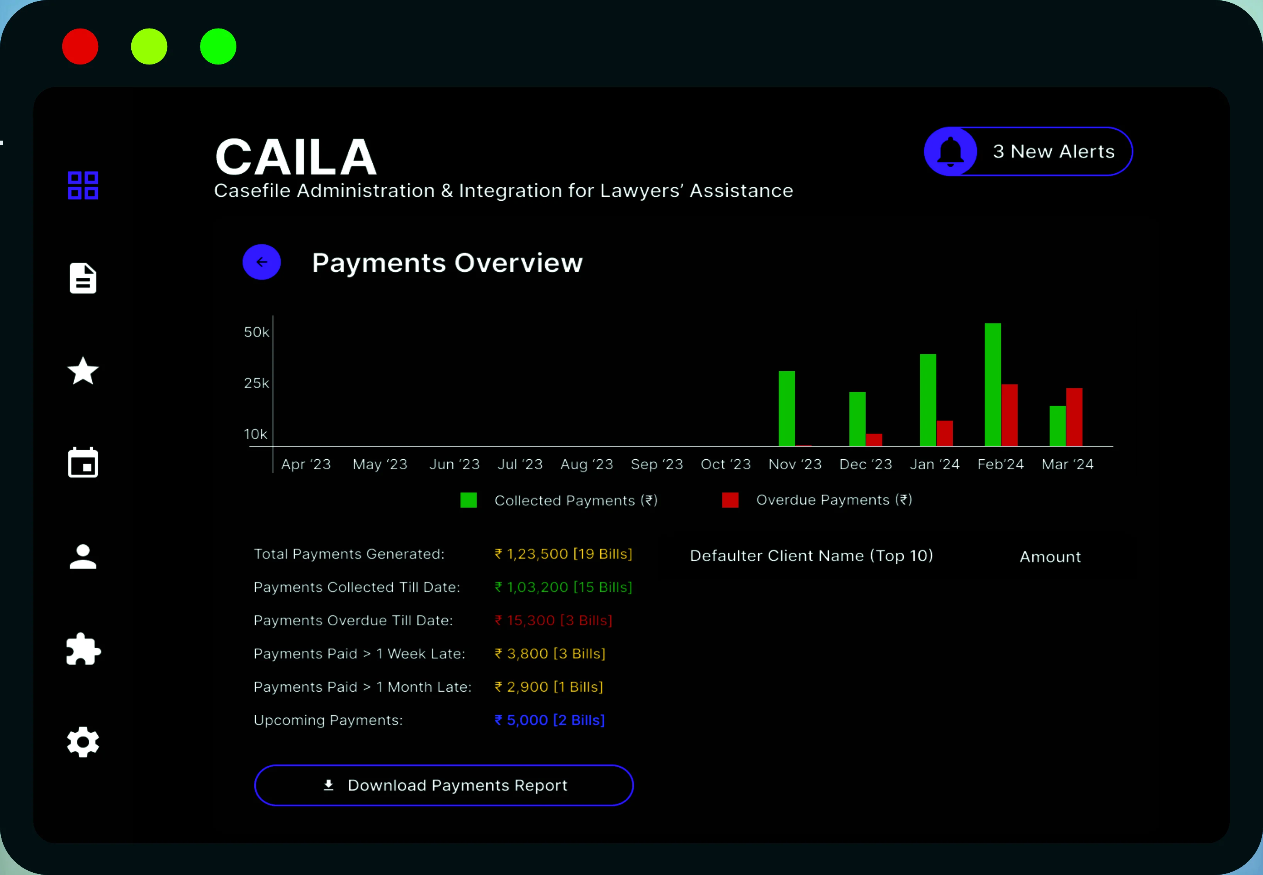Open the documents page icon in sidebar
Screen dimensions: 1263x875
pos(83,278)
